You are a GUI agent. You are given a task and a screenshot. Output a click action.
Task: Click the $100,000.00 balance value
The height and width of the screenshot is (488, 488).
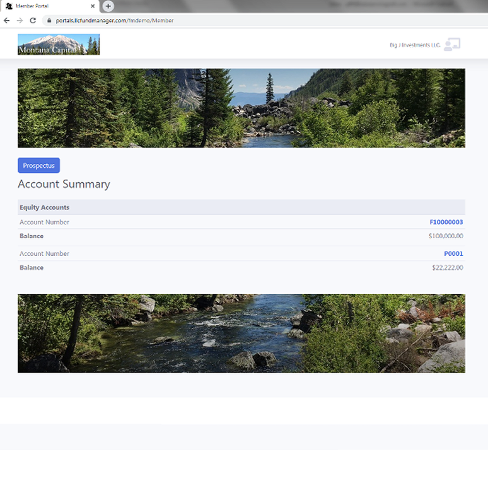[446, 236]
